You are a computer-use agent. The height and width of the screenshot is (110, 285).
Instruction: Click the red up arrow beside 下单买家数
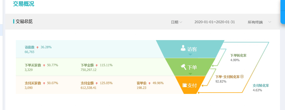[x=44, y=65]
